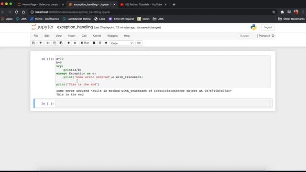Go back in browser history
This screenshot has width=306, height=172.
click(x=3, y=12)
